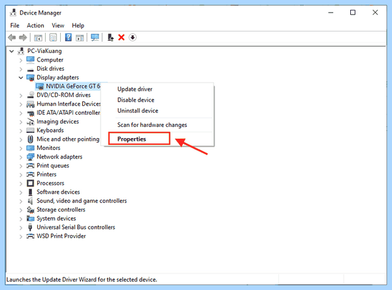Click the Show/Hide Action Pane toolbar icon
The width and height of the screenshot is (392, 290).
pos(80,37)
